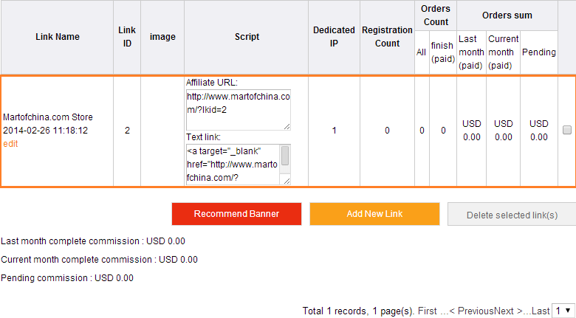Click inside the Text link code box
Viewport: 576px width, 318px height.
pos(232,164)
